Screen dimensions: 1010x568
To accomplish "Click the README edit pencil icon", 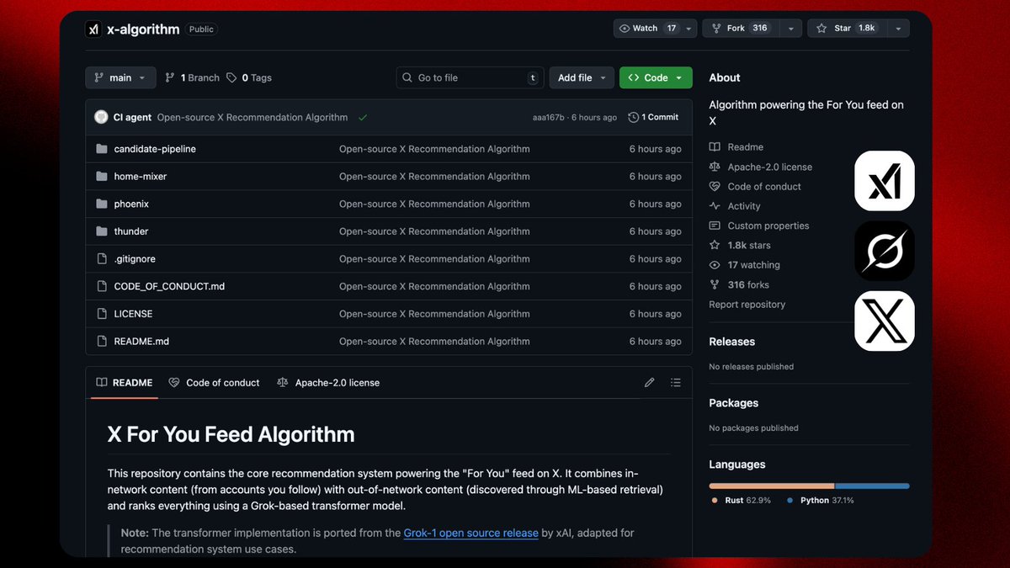I will click(650, 382).
